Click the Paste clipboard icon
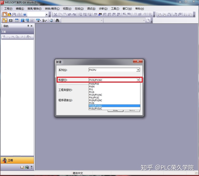Viewport: 199px width, 176px height. coord(65,14)
